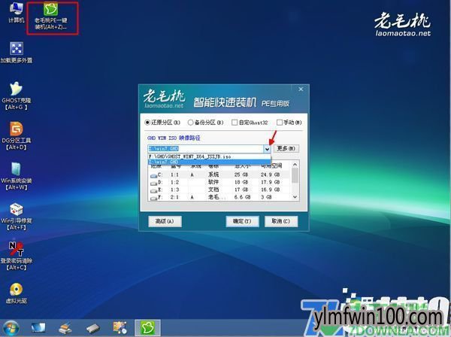This screenshot has height=337, width=451.
Task: Confirm with 确定(Y) button
Action: [x=242, y=221]
